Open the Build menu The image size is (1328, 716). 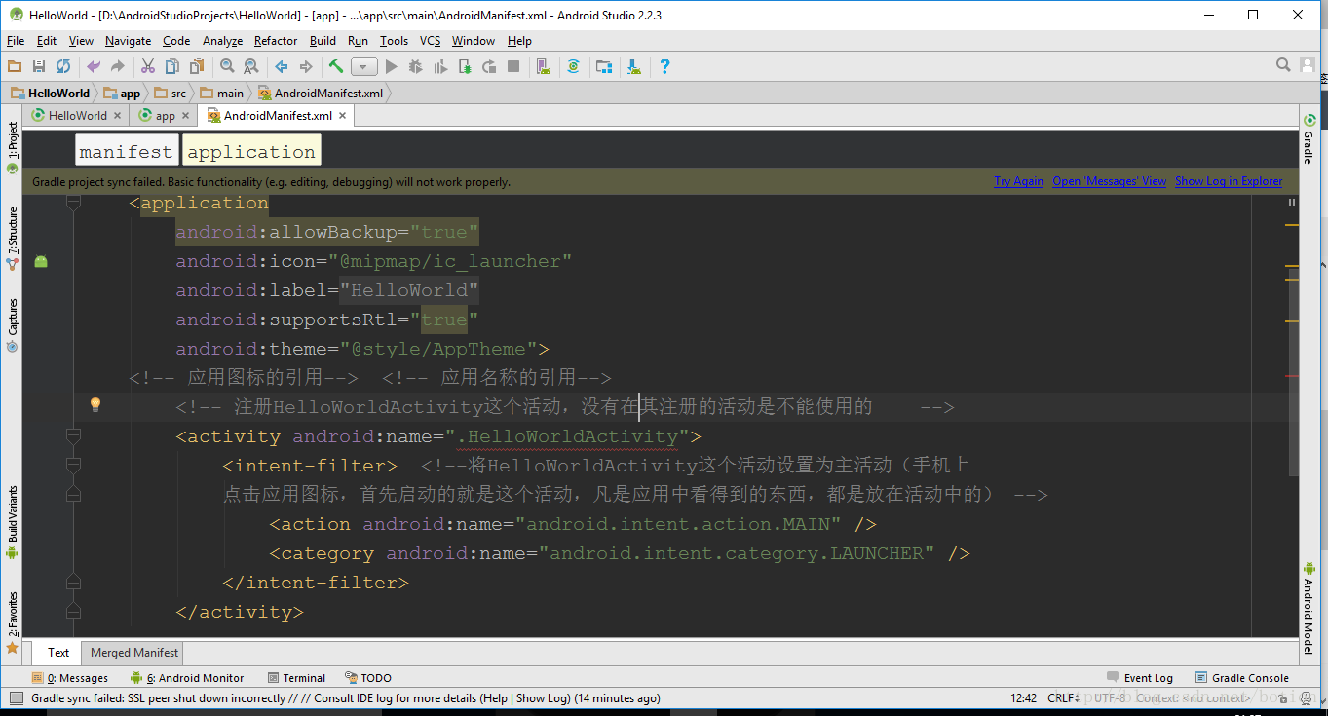pyautogui.click(x=323, y=41)
